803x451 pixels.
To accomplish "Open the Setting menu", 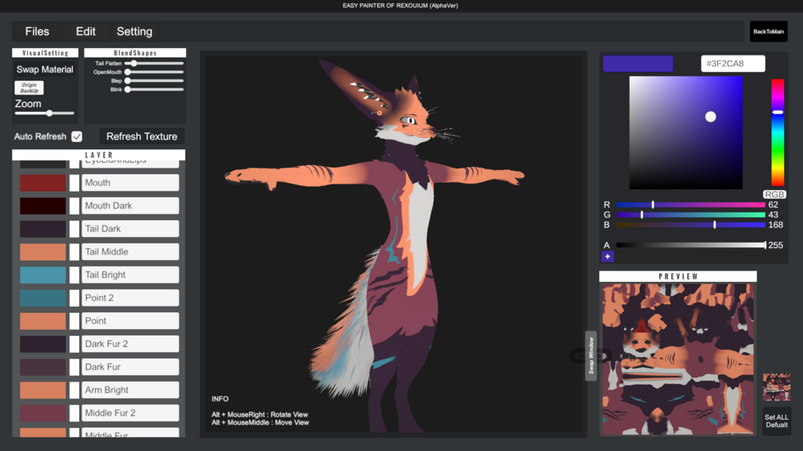I will 134,32.
